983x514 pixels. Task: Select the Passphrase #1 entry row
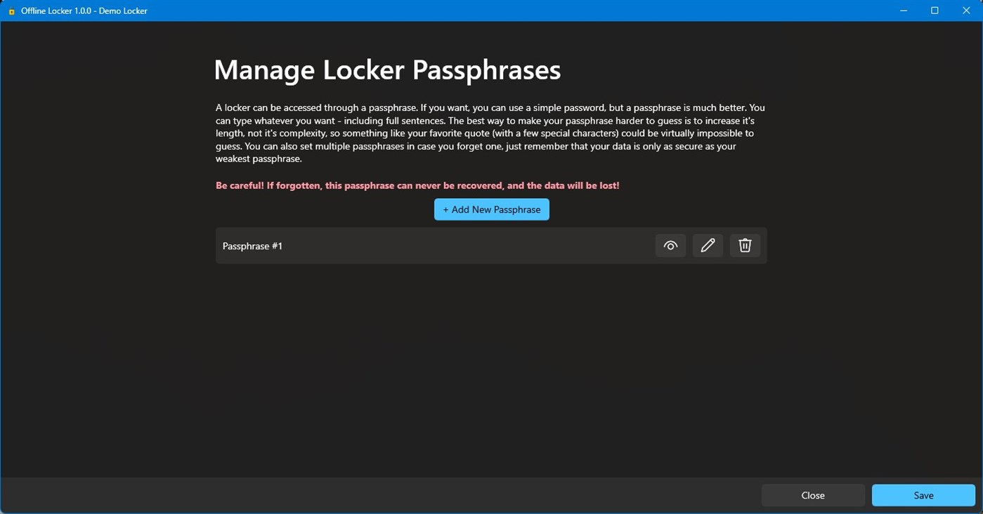pos(422,245)
